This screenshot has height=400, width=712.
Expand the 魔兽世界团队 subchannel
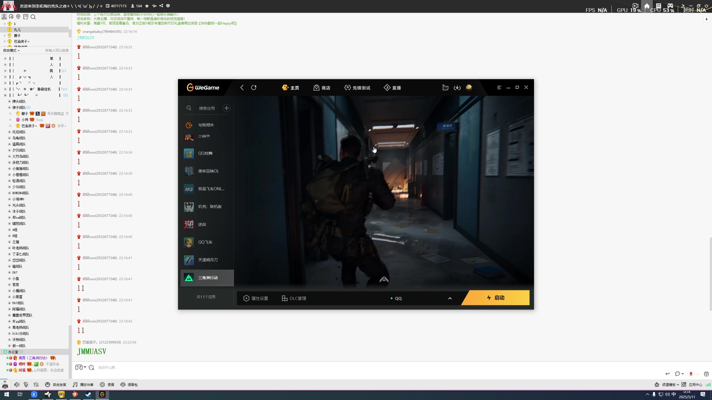(9, 315)
